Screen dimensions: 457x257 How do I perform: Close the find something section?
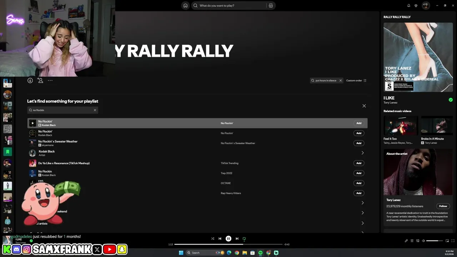pos(364,106)
